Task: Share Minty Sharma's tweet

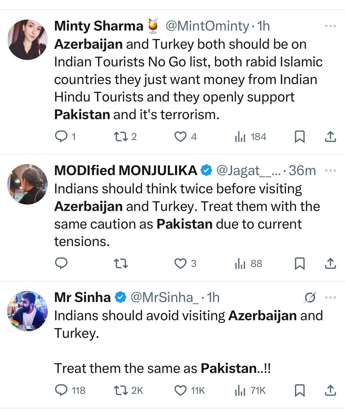Action: [x=330, y=137]
